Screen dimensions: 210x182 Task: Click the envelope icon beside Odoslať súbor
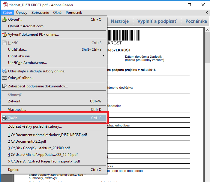pos(4,78)
